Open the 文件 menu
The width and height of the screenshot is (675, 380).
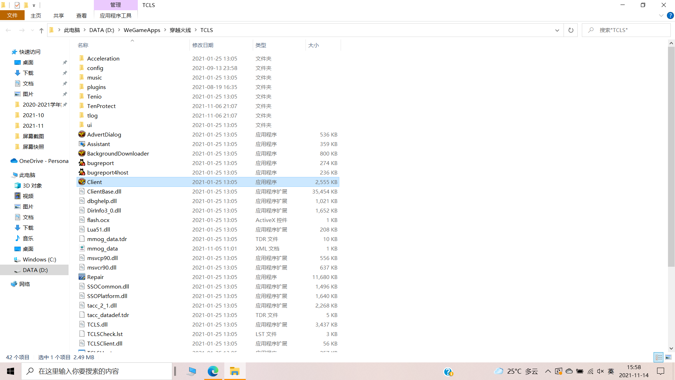(x=12, y=15)
